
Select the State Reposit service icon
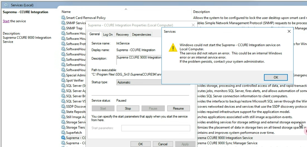coord(63,112)
